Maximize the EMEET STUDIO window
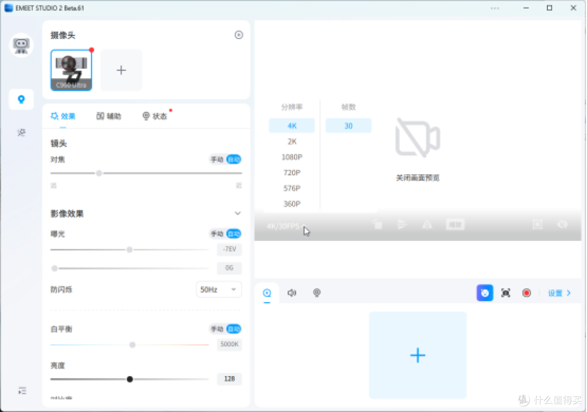Image resolution: width=587 pixels, height=412 pixels. [549, 8]
